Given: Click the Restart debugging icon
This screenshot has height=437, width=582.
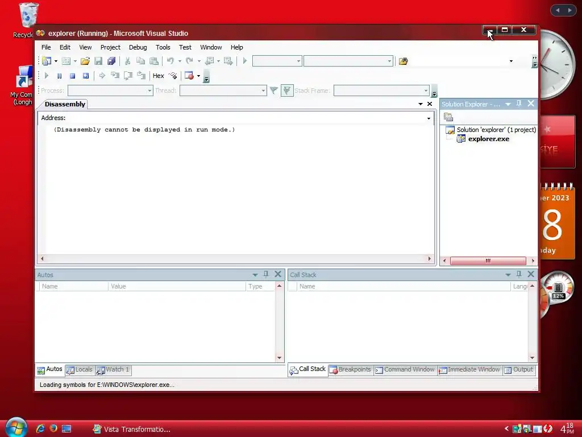Looking at the screenshot, I should tap(86, 76).
